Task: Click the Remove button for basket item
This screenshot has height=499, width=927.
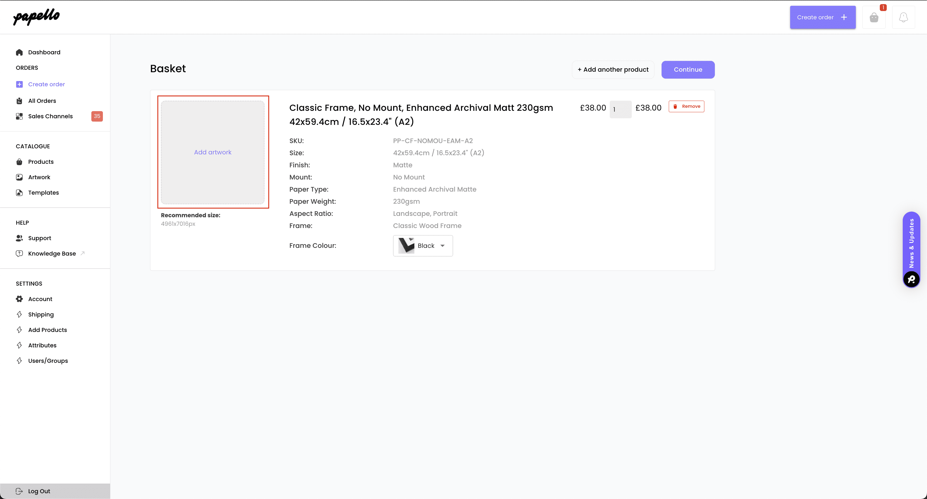Action: pyautogui.click(x=686, y=107)
